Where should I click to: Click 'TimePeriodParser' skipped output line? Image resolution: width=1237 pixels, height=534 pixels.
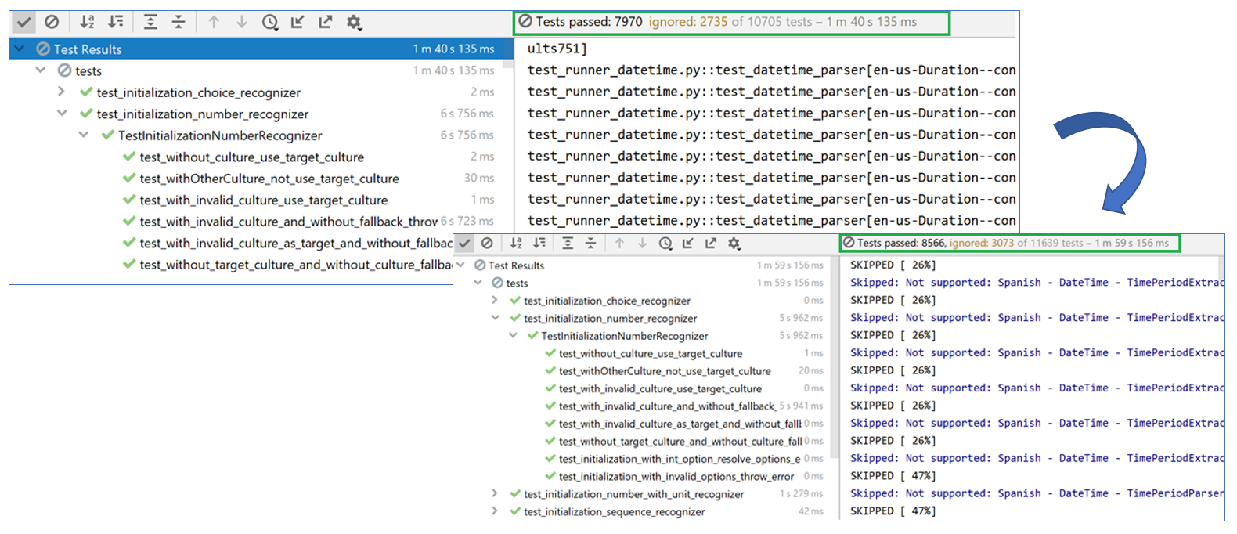pyautogui.click(x=1037, y=493)
